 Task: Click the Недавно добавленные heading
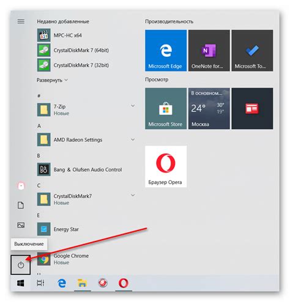tap(63, 21)
